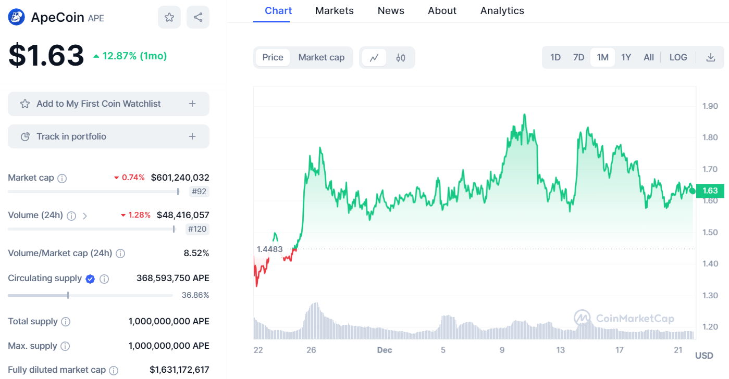729x379 pixels.
Task: Click the 8.52% volume ratio value
Action: (196, 253)
